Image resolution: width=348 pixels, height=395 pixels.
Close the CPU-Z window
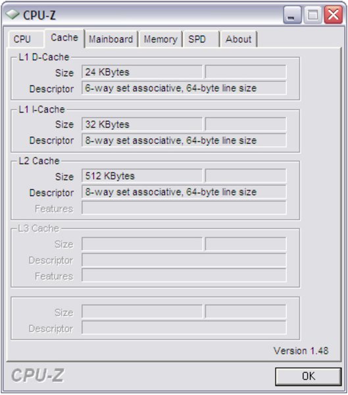[x=333, y=15]
